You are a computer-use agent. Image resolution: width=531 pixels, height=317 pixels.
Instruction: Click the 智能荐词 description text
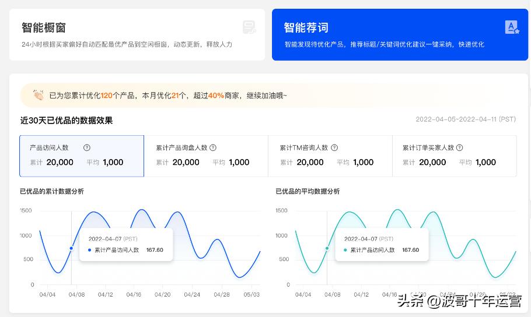385,44
